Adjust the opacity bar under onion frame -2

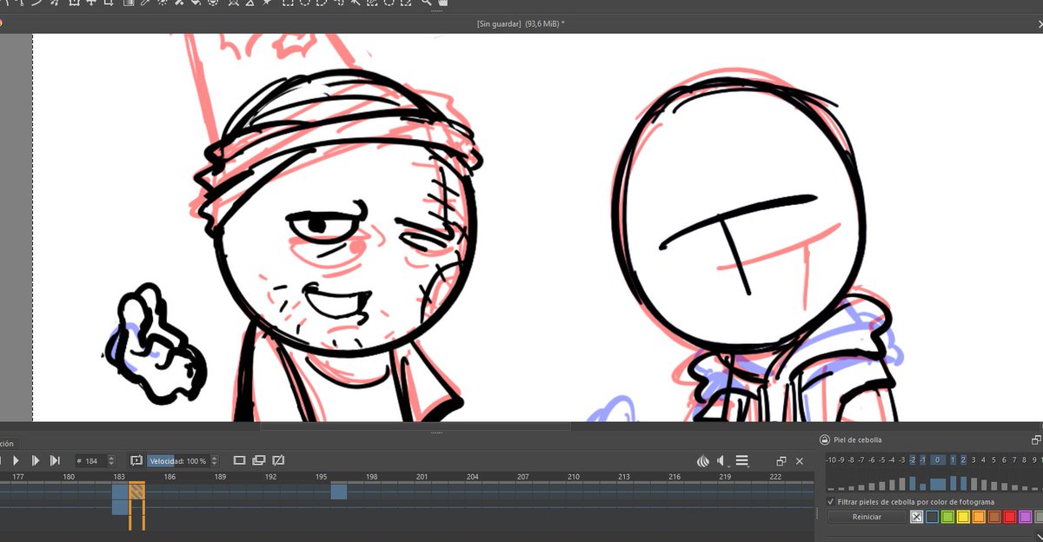pyautogui.click(x=913, y=484)
